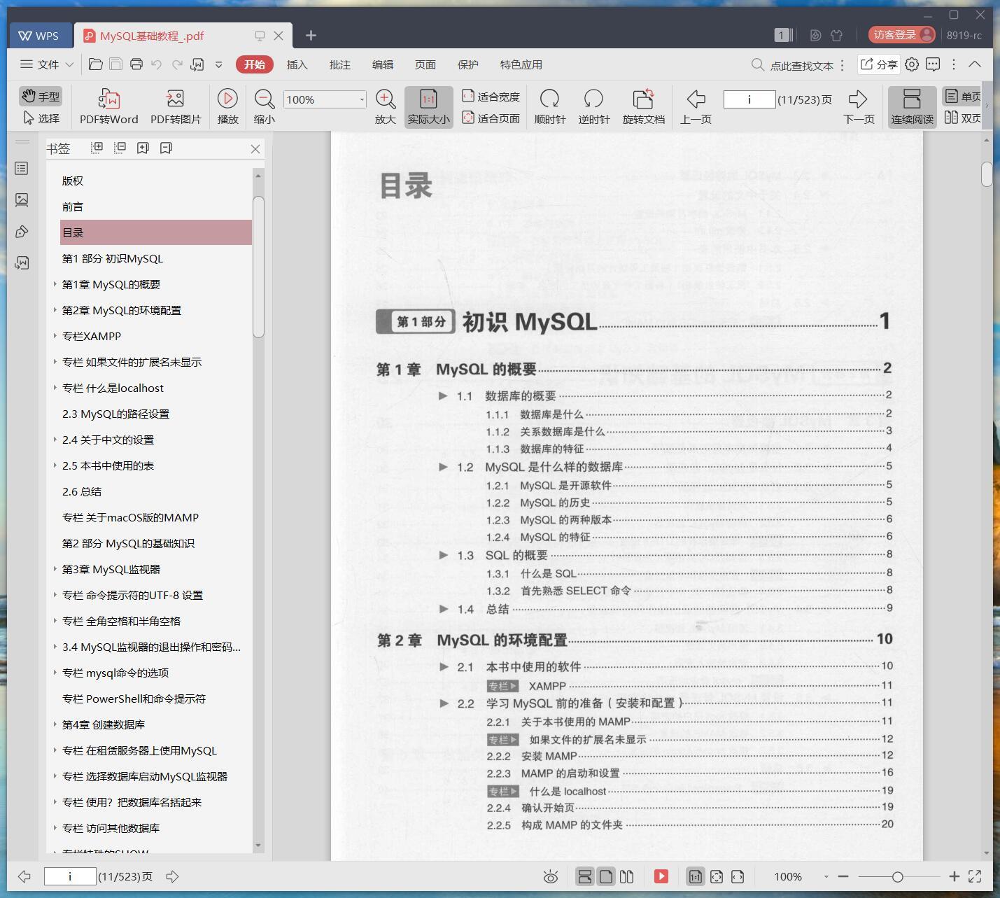Screen dimensions: 1000x898
Task: Click the red play button in status bar
Action: (661, 876)
